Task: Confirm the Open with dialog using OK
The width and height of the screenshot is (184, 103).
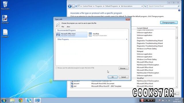Action: click(x=113, y=77)
